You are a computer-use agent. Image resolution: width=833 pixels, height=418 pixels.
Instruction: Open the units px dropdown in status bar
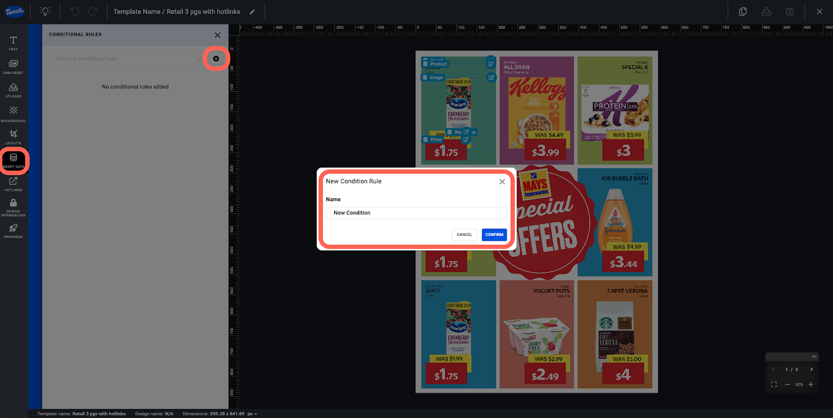pyautogui.click(x=253, y=414)
